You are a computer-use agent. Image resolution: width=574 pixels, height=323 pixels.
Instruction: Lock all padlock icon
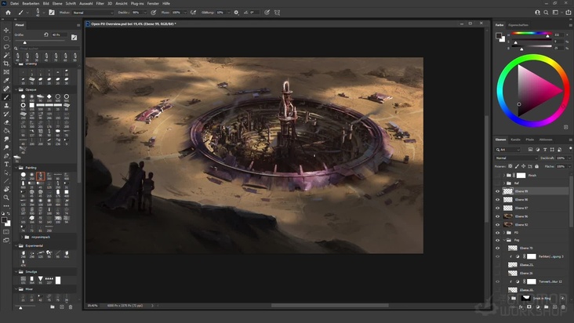pos(536,166)
